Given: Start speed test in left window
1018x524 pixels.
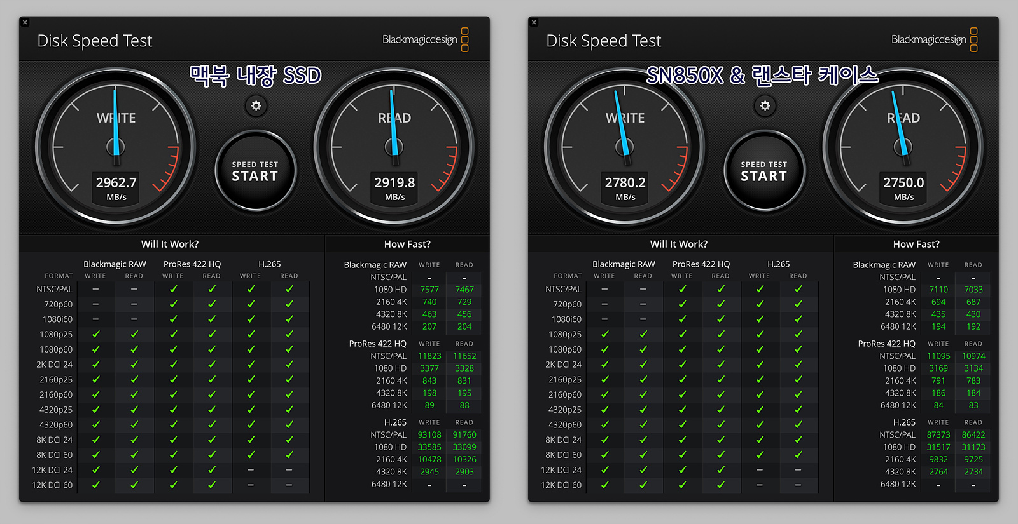Looking at the screenshot, I should pyautogui.click(x=255, y=171).
